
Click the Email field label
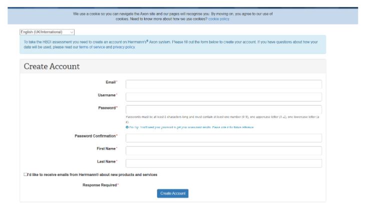tap(110, 82)
